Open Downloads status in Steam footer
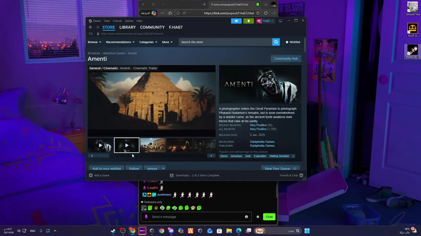 coord(194,175)
